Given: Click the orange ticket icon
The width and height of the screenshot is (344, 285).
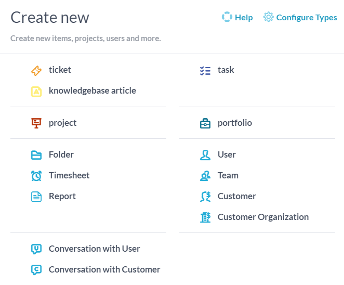Looking at the screenshot, I should [x=36, y=70].
